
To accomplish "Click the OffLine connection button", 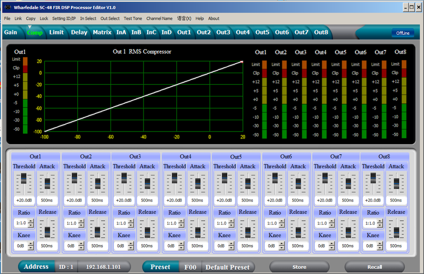I will pyautogui.click(x=403, y=32).
